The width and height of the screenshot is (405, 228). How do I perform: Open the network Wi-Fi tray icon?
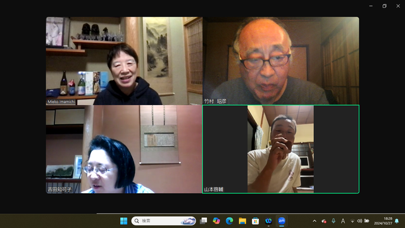coord(352,221)
